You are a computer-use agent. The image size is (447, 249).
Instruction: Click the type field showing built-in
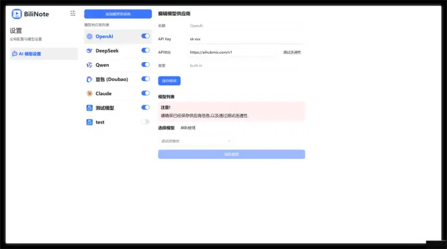tap(246, 65)
